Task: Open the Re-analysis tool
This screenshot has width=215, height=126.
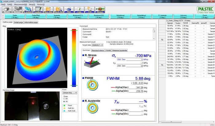Action: tap(27, 10)
